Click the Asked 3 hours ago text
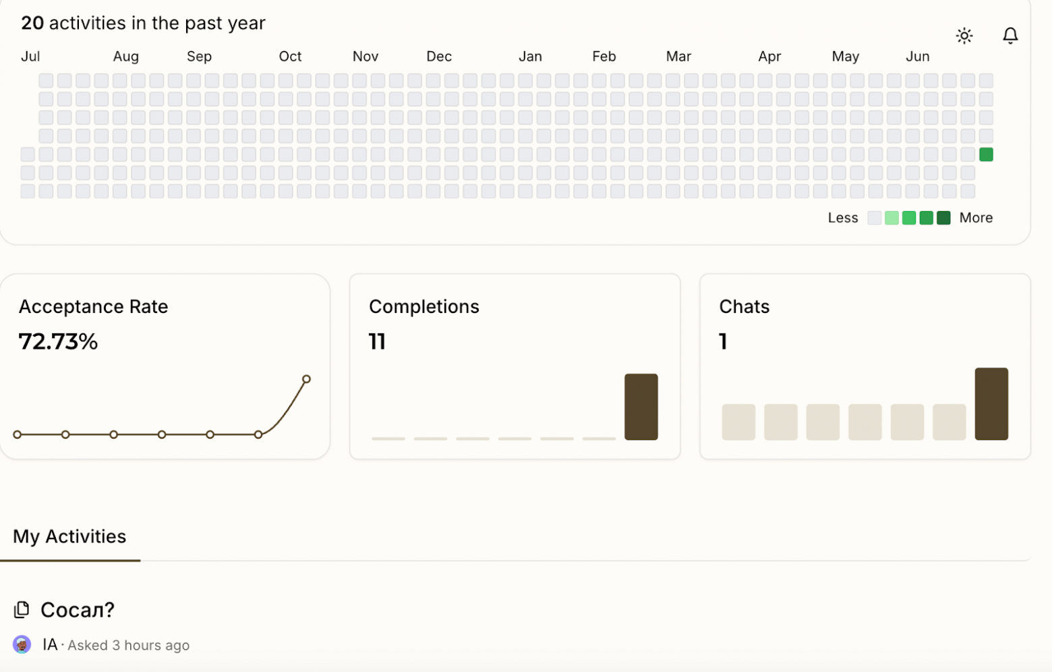Screen dimensions: 1052x672 point(128,644)
